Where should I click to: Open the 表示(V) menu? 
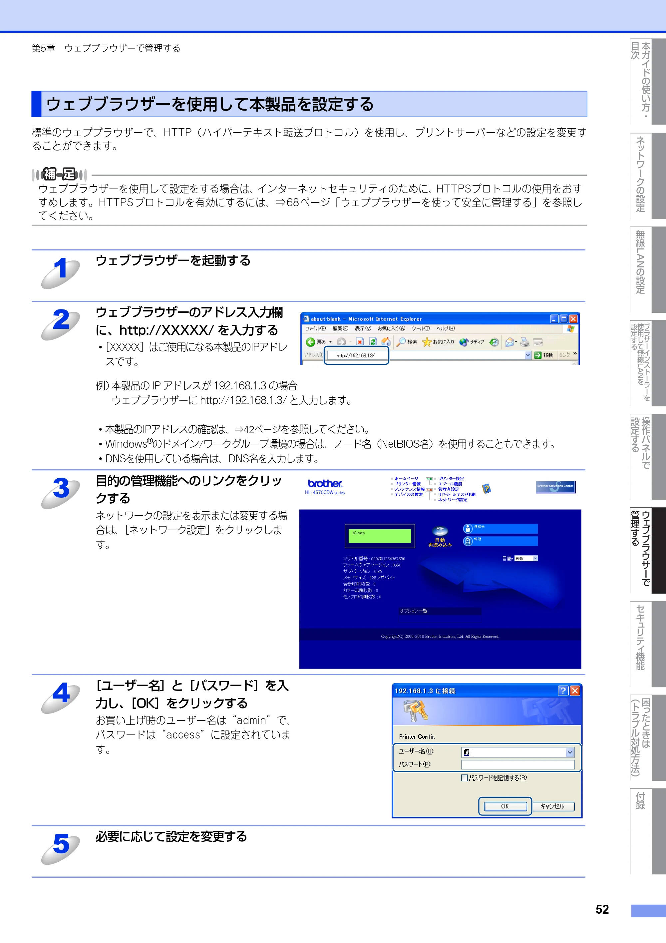[363, 328]
